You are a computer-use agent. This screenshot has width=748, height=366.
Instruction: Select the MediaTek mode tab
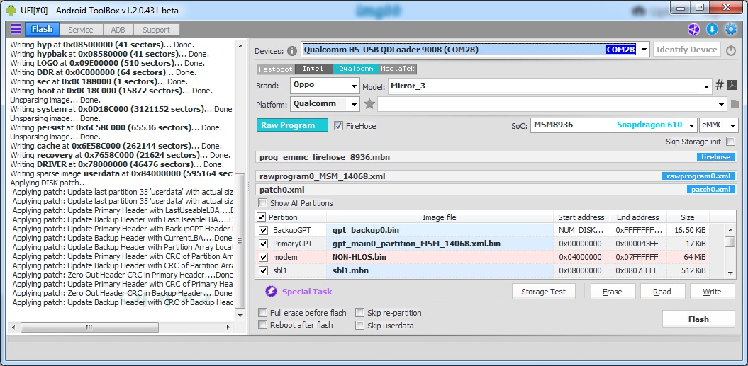[x=398, y=69]
